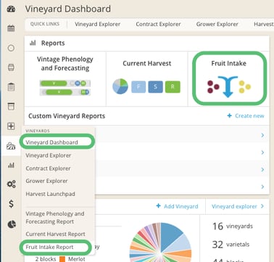Click the Create new report link
The width and height of the screenshot is (274, 262).
pyautogui.click(x=246, y=116)
